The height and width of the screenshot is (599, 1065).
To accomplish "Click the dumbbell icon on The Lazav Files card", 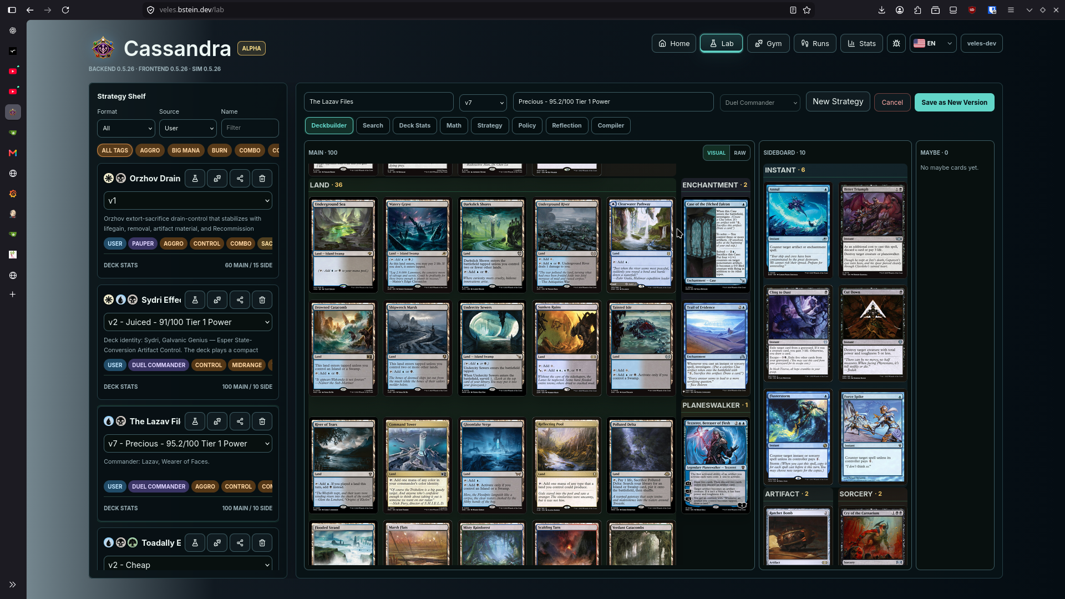I will [x=217, y=422].
